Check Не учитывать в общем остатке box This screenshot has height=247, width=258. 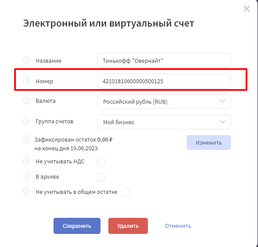click(x=126, y=193)
